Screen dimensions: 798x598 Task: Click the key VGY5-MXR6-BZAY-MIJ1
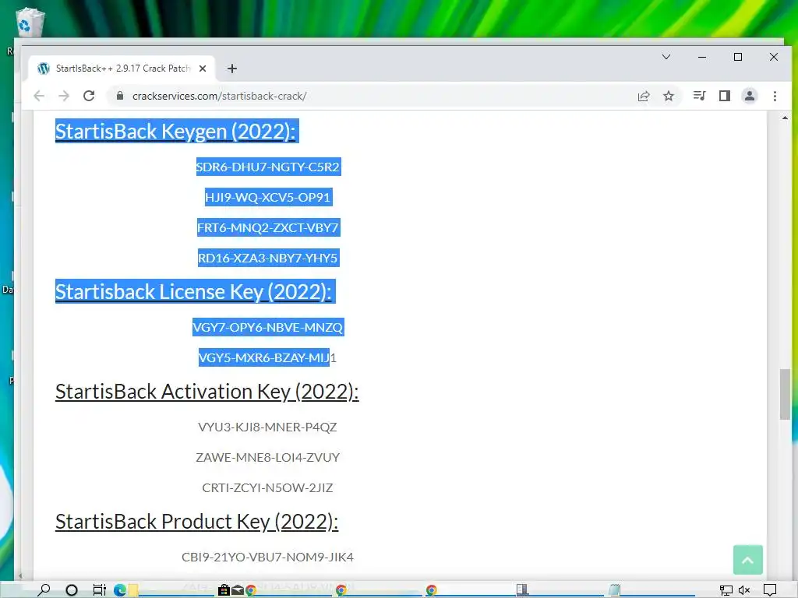(x=268, y=358)
